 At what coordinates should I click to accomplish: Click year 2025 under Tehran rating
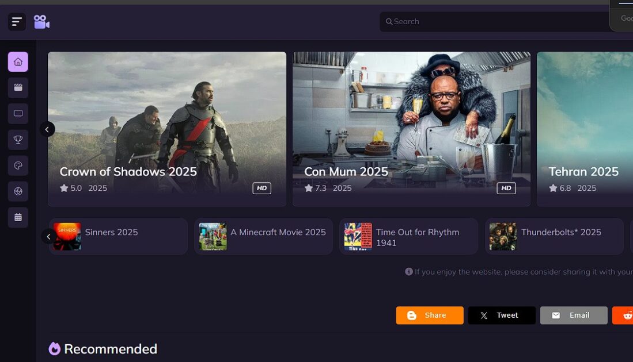[x=586, y=188]
